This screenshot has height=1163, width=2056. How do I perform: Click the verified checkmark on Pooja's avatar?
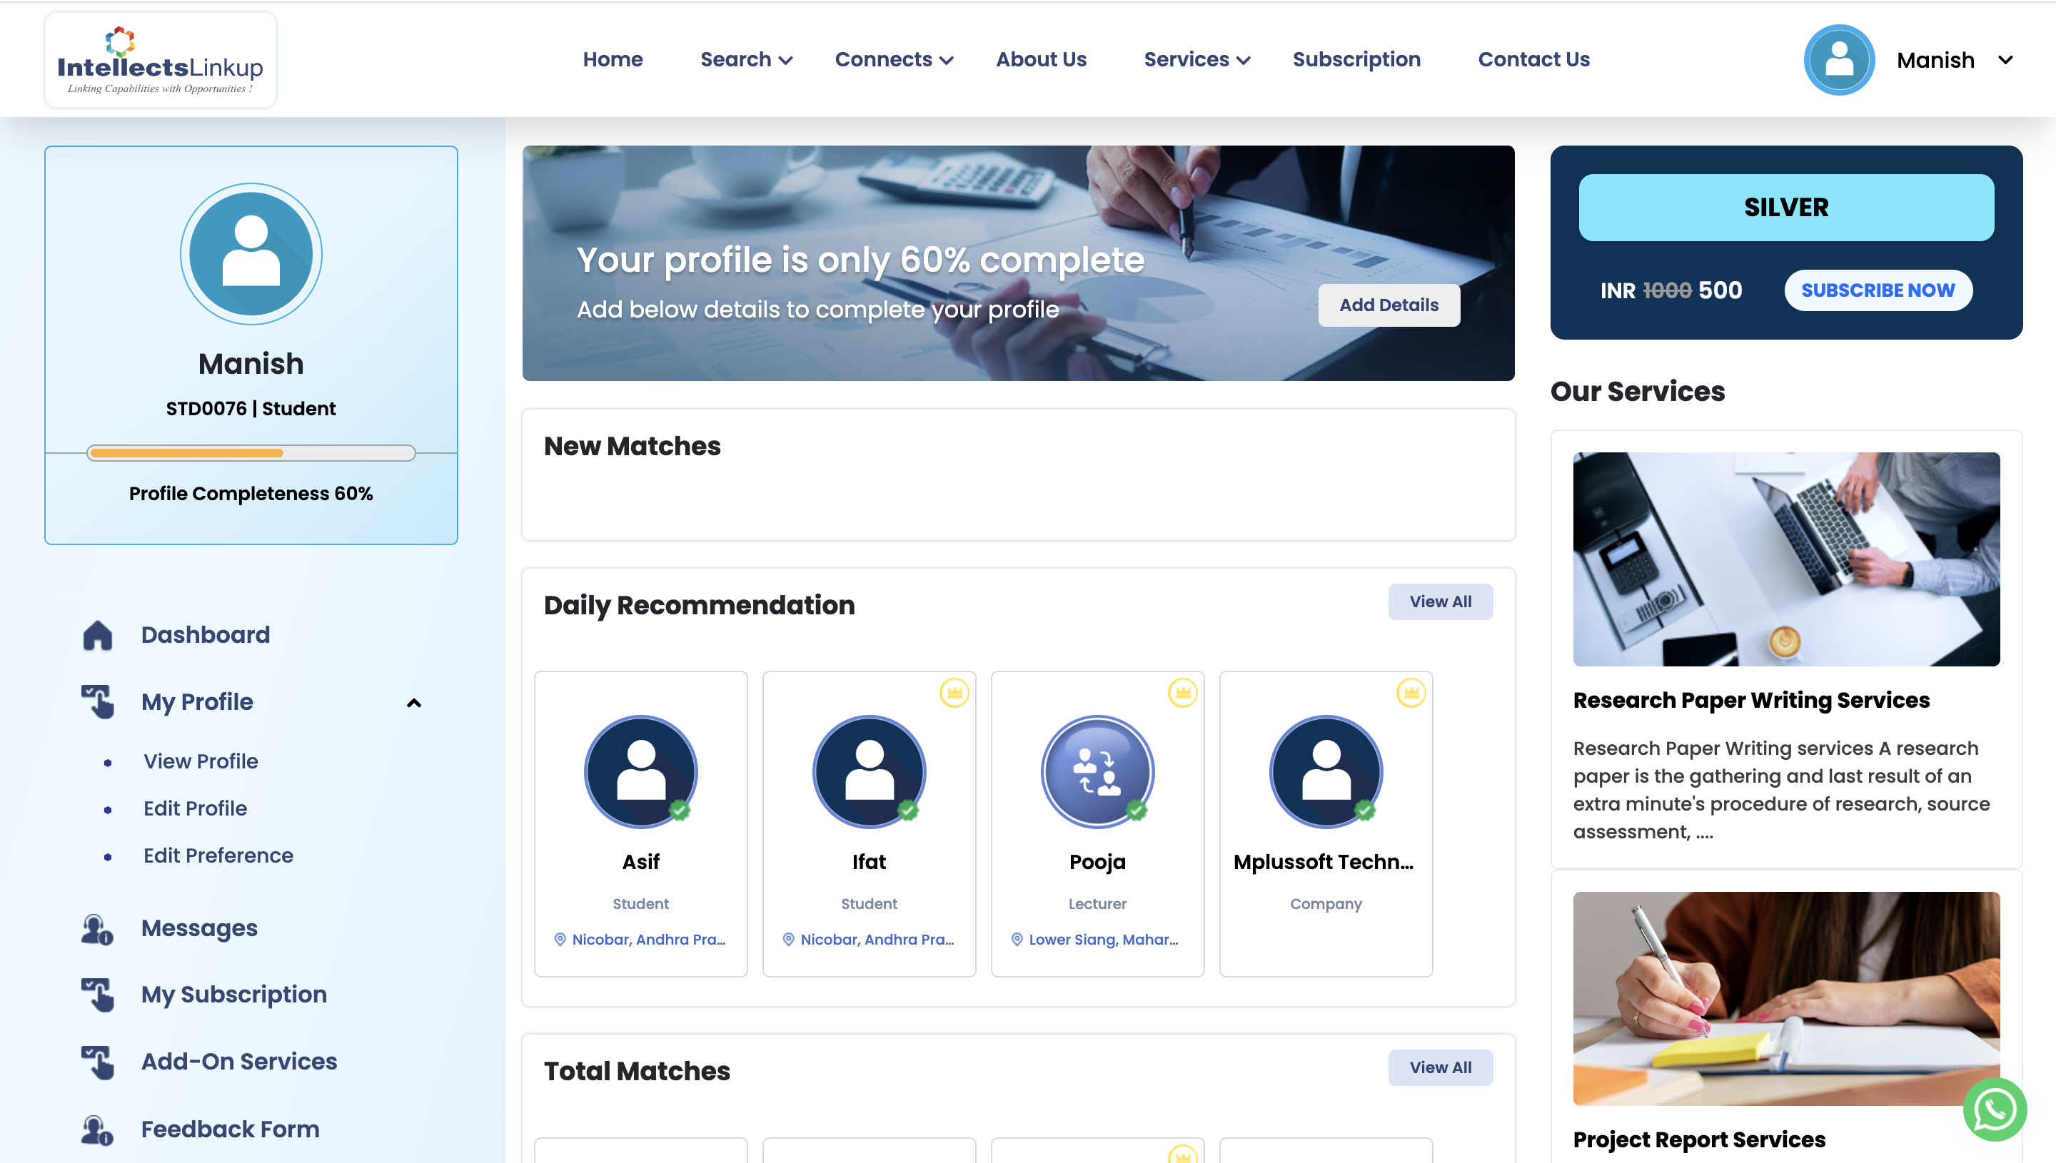[1137, 810]
